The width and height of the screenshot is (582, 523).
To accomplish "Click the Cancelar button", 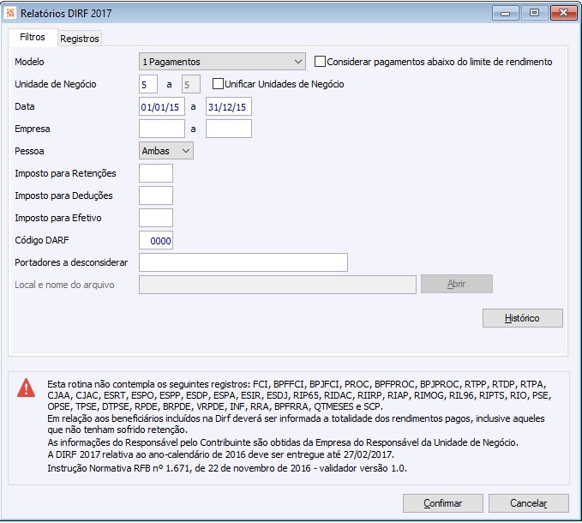I will (x=529, y=503).
